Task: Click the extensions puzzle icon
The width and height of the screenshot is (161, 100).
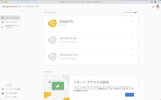Action: pyautogui.click(x=155, y=2)
